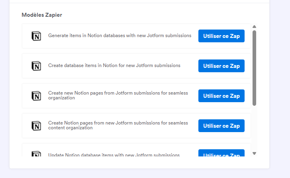
Task: Use the 'Update Notion database items' Zap
Action: [221, 154]
